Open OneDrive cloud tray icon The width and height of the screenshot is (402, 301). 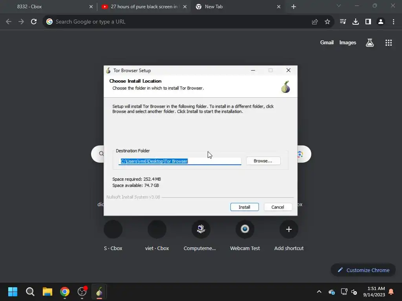click(x=331, y=292)
